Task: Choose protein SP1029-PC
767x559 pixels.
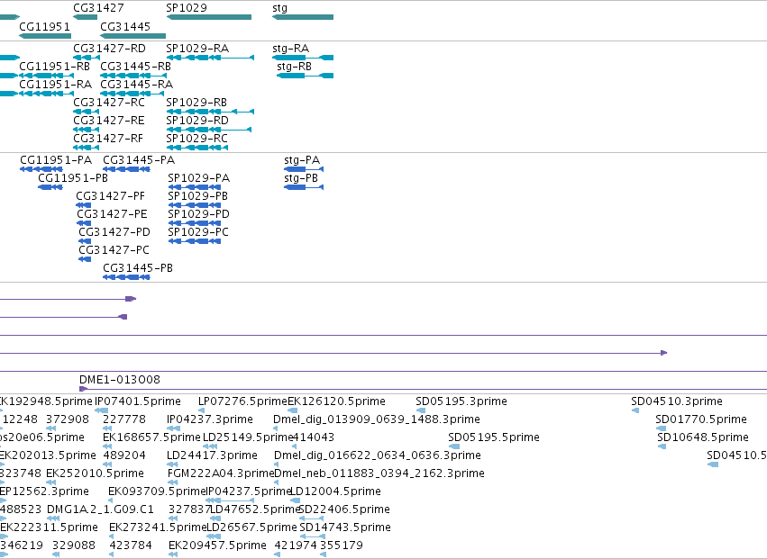Action: [x=198, y=232]
